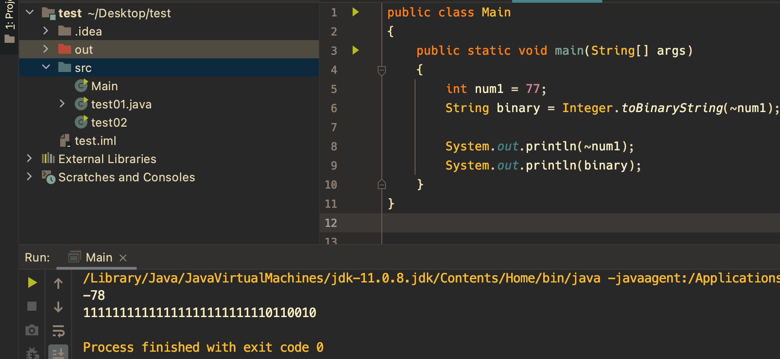
Task: Place the cursor on 'int num1 = 77;' line
Action: [496, 89]
